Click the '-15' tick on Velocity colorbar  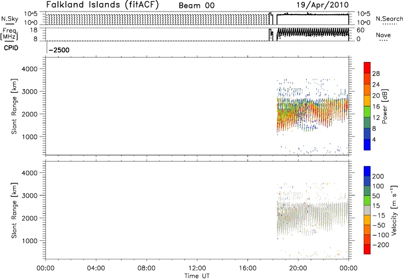click(x=378, y=216)
